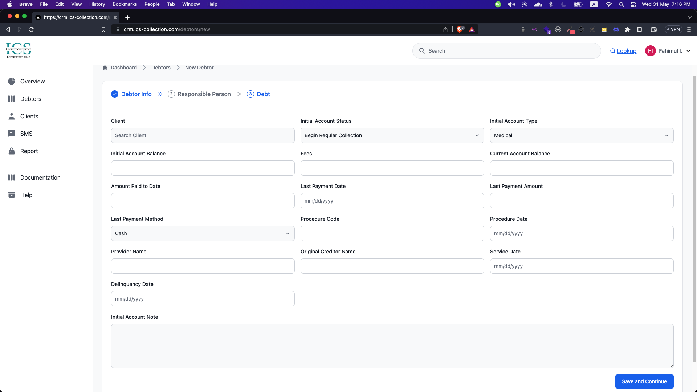697x392 pixels.
Task: Click the Brave Shields icon in address bar
Action: 460,29
